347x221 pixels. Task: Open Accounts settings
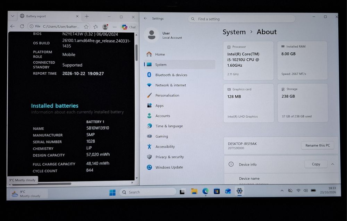click(179, 116)
